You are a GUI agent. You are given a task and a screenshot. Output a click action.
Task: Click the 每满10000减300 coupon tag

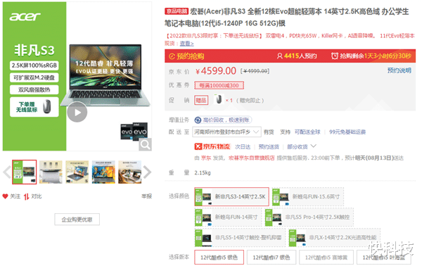pos(219,85)
